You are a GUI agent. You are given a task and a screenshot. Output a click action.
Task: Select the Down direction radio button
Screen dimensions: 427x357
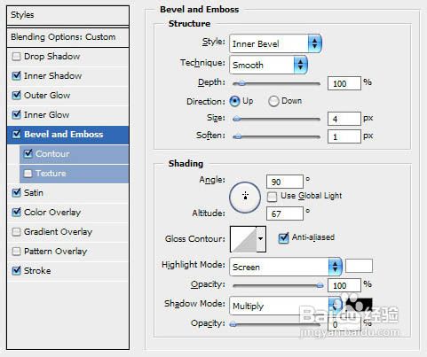[273, 101]
